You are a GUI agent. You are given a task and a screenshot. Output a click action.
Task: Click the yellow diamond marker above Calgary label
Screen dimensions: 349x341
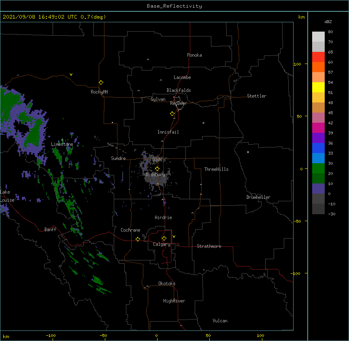[164, 239]
